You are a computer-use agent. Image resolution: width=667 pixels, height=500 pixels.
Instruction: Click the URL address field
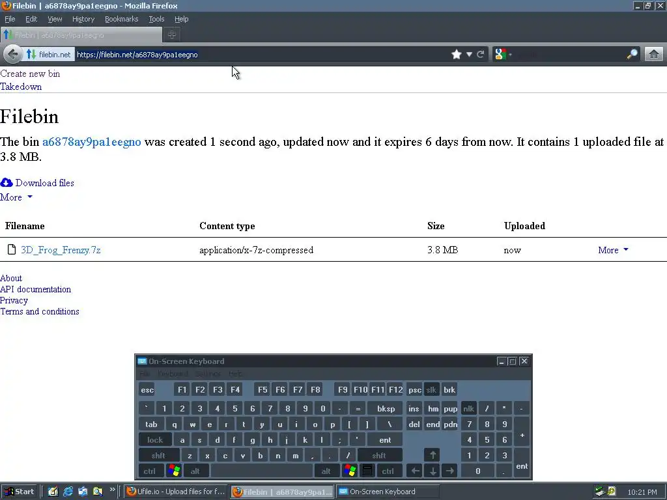click(x=262, y=55)
